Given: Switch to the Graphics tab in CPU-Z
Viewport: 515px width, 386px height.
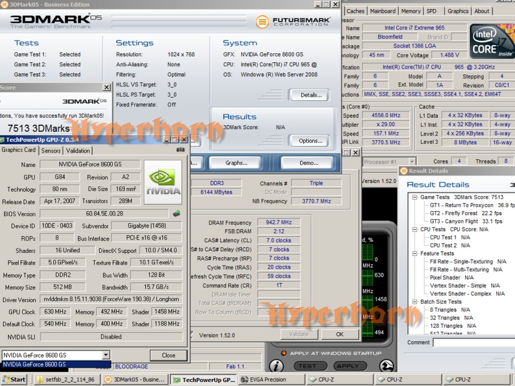Looking at the screenshot, I should coord(458,11).
